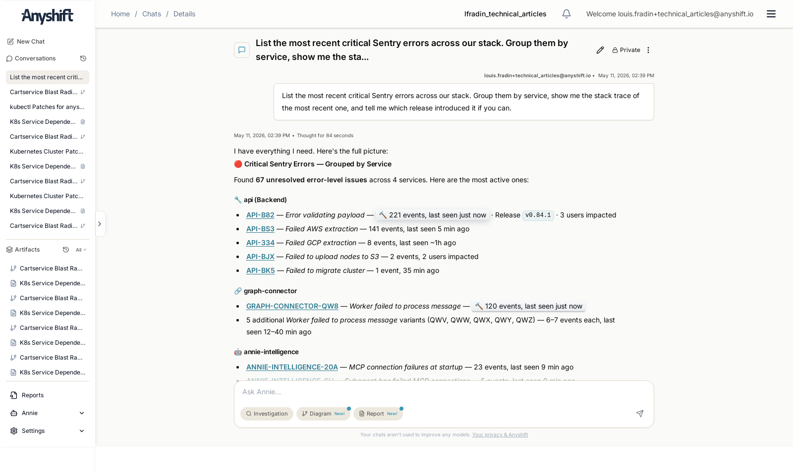
Task: Open last Cartservice Blast Ra... artifact
Action: point(48,358)
